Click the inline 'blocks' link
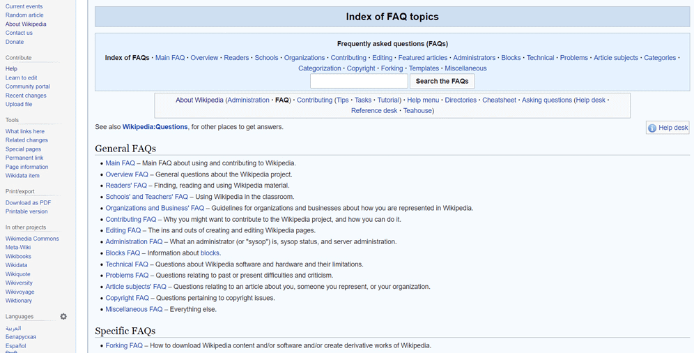The image size is (694, 353). coord(210,253)
